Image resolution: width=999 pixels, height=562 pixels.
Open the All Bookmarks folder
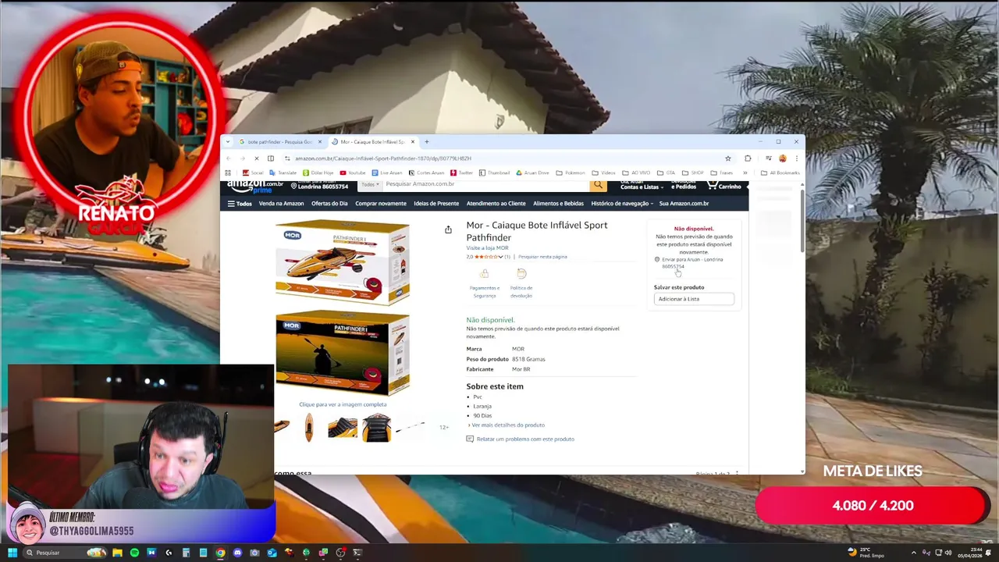(780, 173)
